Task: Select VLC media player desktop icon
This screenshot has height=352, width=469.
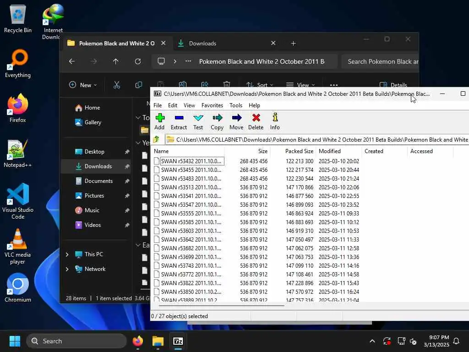Action: click(x=18, y=246)
